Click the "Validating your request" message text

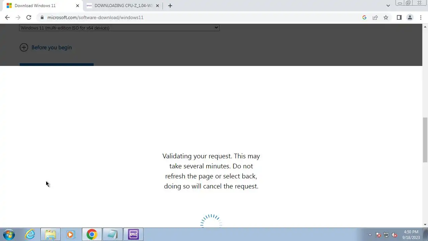[211, 171]
